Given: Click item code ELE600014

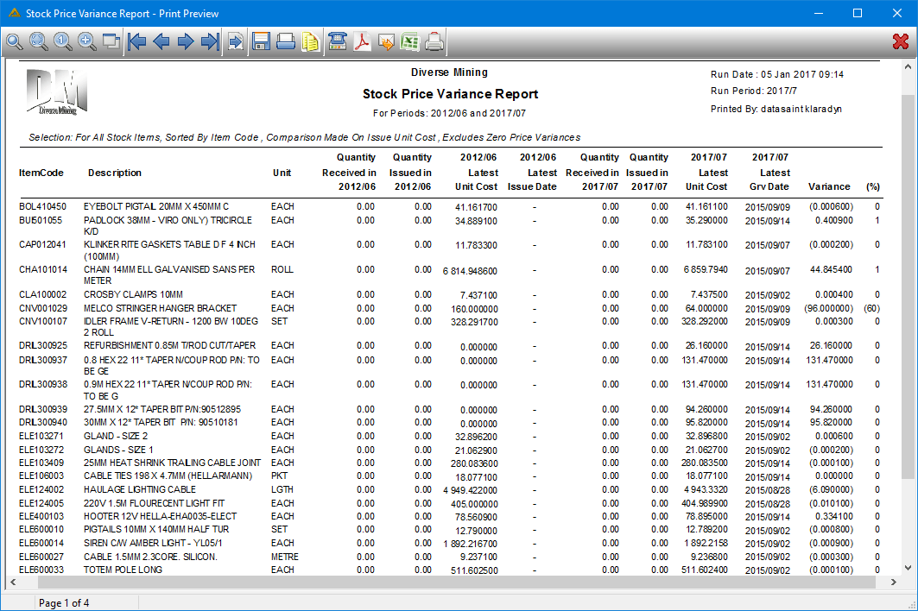Looking at the screenshot, I should click(x=41, y=543).
